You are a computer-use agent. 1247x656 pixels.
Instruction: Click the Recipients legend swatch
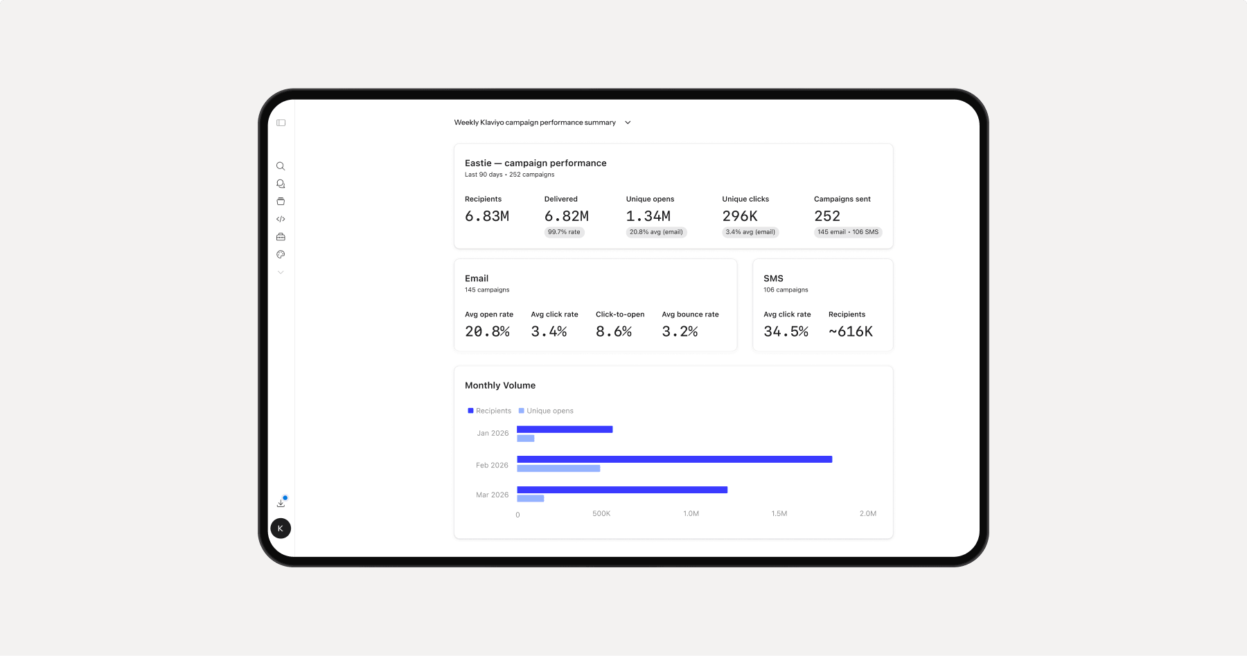pos(470,411)
